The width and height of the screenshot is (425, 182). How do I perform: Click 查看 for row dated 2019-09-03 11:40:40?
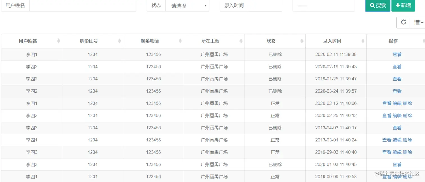[x=387, y=152]
